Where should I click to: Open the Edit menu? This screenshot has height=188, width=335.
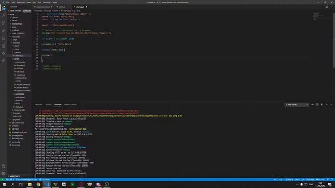[x=13, y=2]
